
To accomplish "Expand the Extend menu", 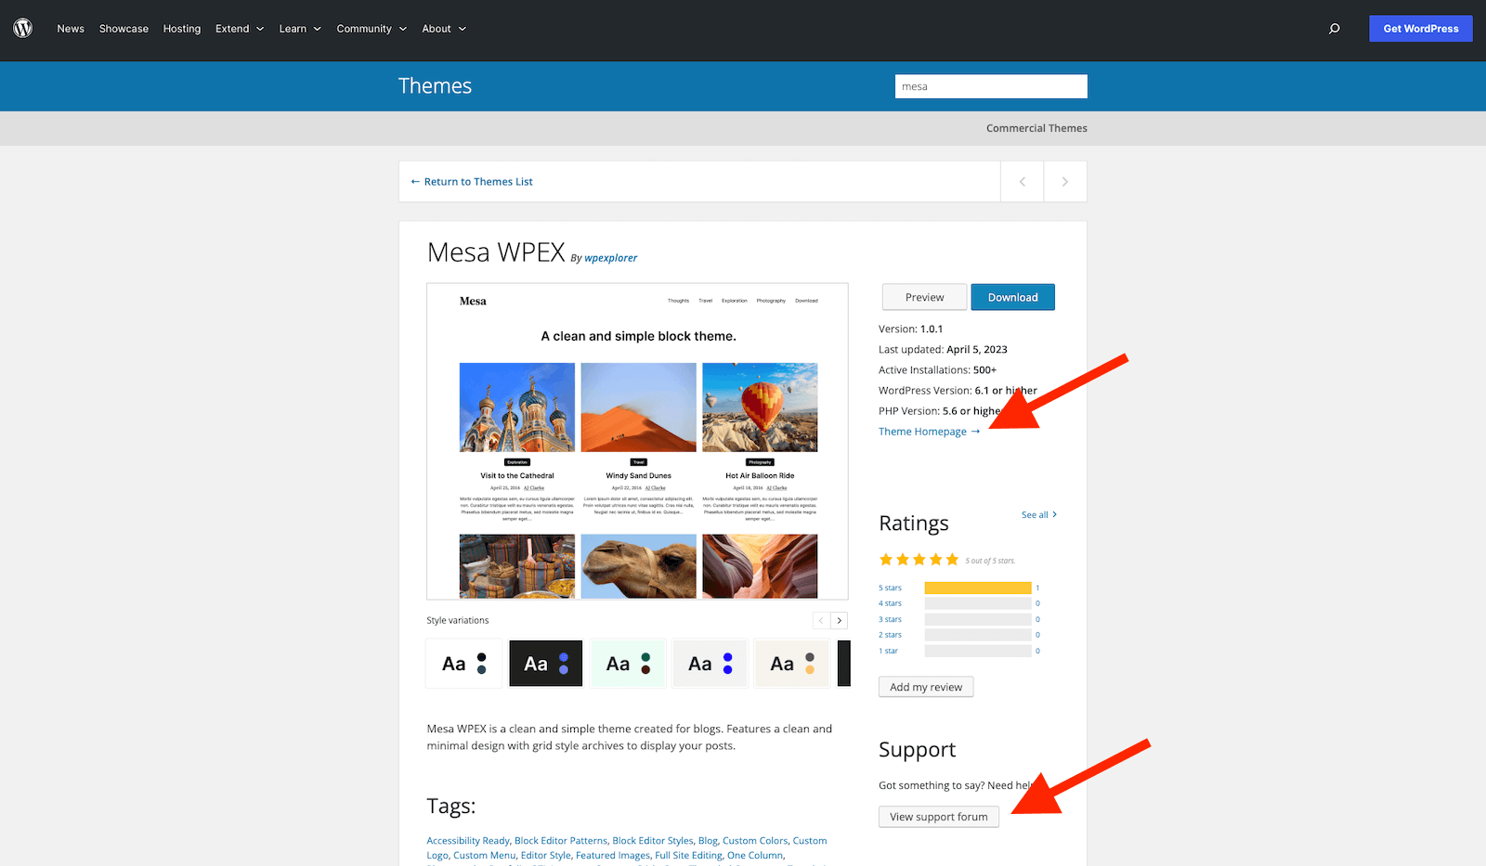I will pyautogui.click(x=240, y=29).
